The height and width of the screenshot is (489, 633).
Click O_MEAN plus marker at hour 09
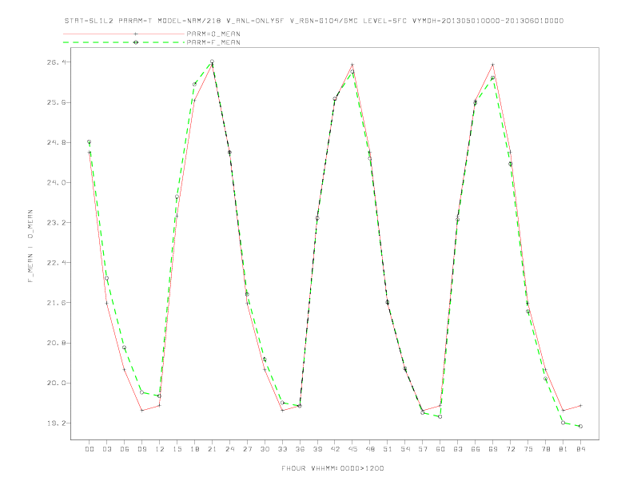(141, 411)
